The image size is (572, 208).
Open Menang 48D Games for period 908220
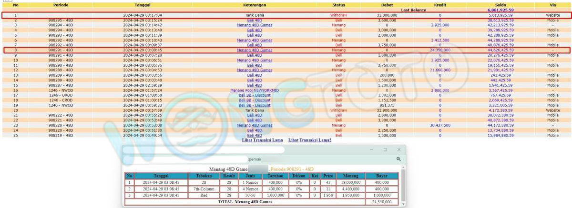255,125
